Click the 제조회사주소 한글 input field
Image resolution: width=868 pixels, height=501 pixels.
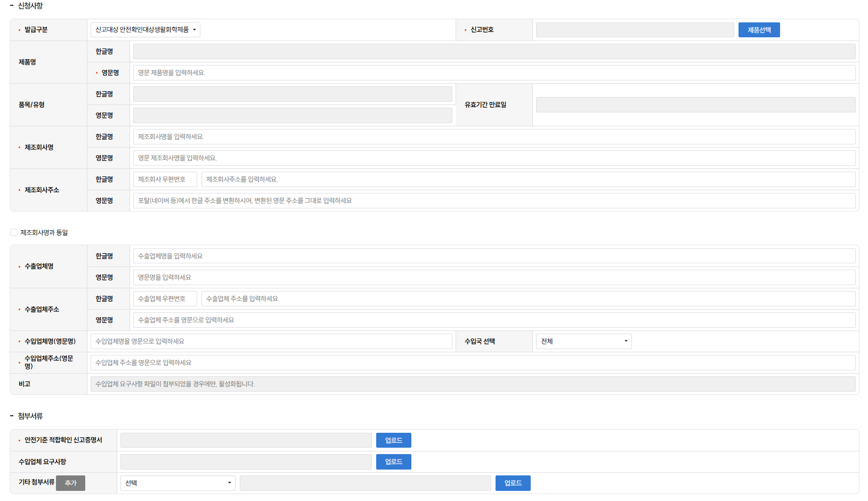tap(528, 179)
